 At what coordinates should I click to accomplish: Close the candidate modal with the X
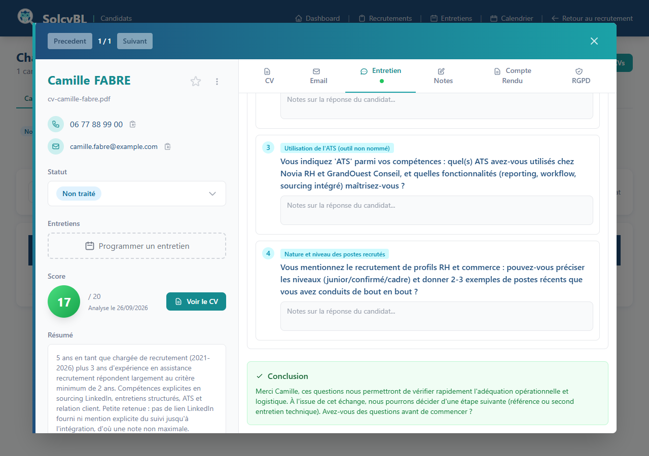[594, 41]
